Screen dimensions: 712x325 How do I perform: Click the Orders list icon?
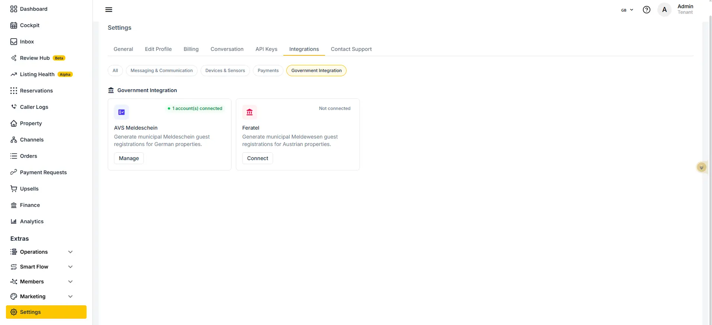(x=14, y=156)
